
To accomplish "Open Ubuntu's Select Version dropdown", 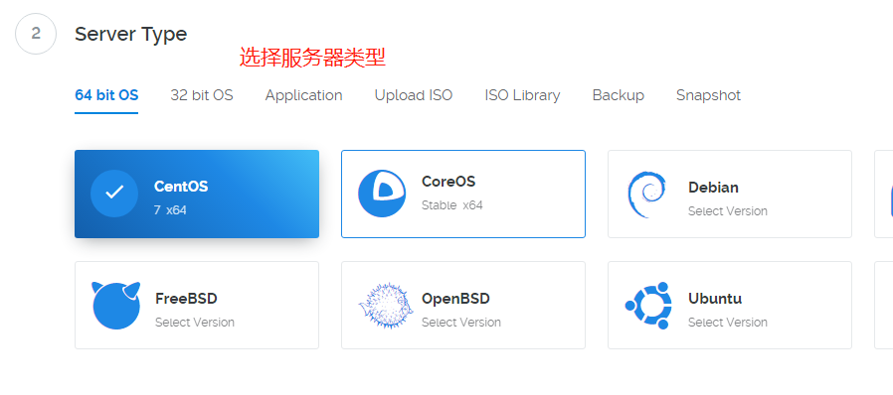I will pyautogui.click(x=727, y=323).
